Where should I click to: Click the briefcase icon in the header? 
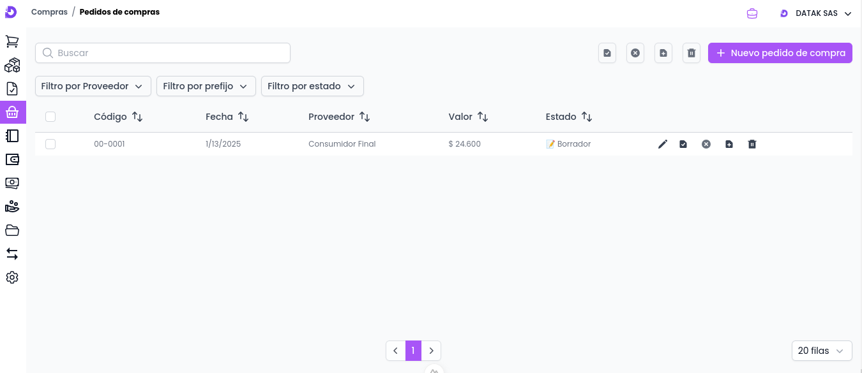click(752, 13)
